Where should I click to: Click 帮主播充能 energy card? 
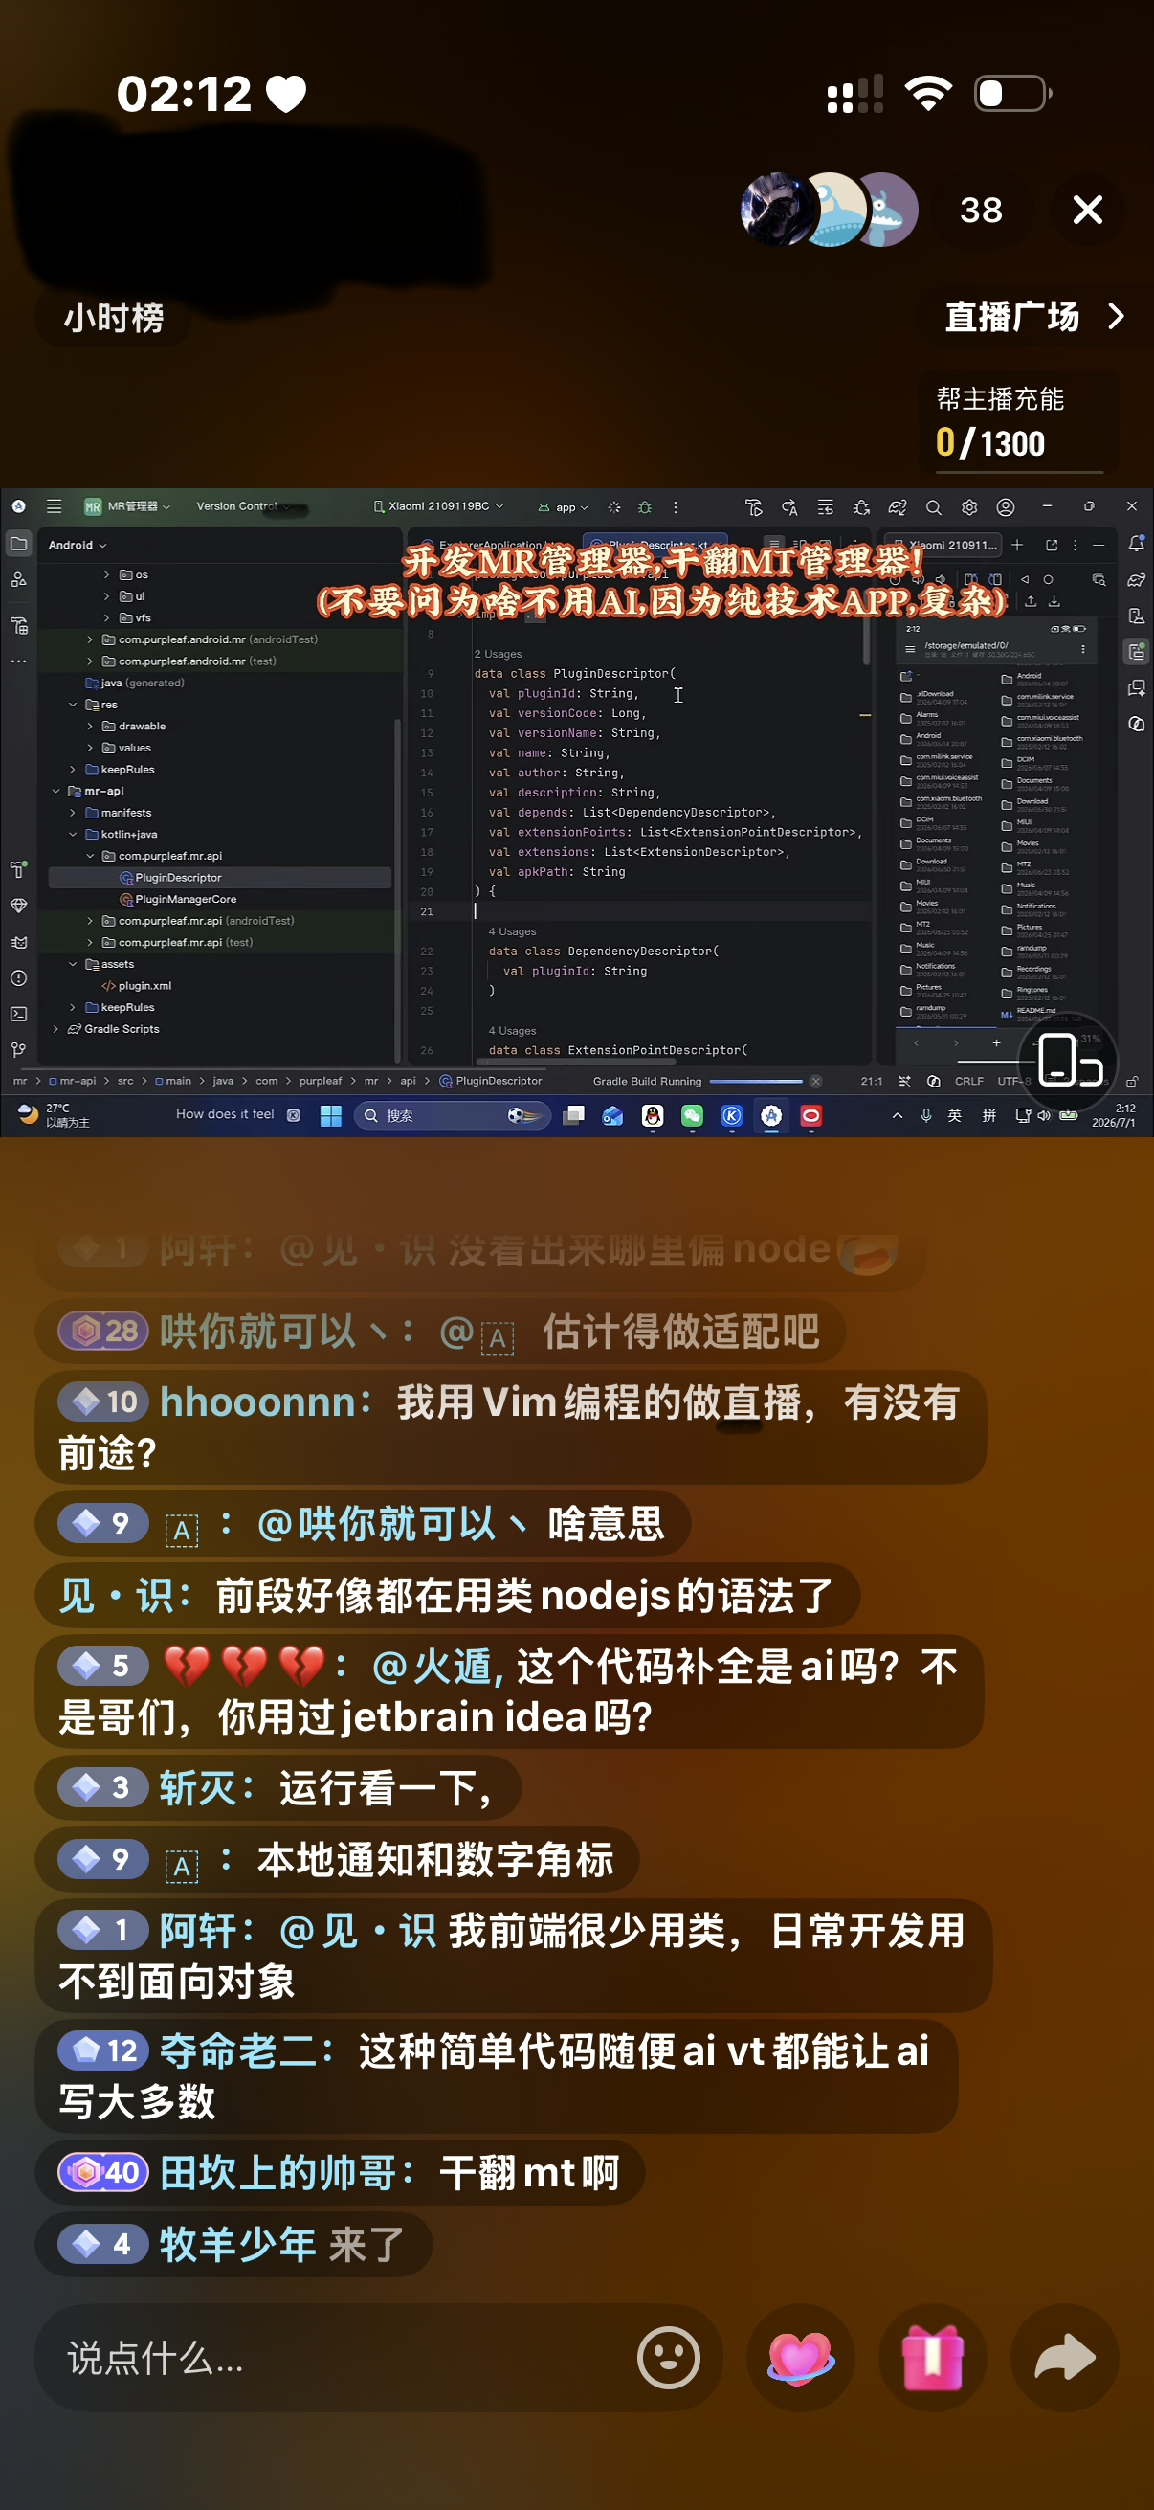click(1019, 424)
